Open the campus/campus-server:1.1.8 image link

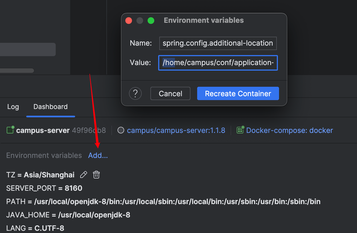pyautogui.click(x=176, y=130)
